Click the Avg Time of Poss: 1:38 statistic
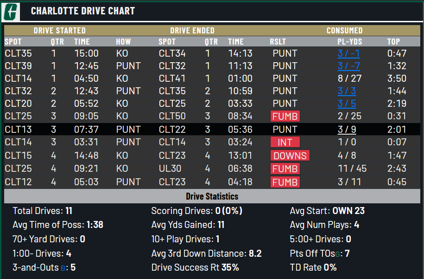This screenshot has width=424, height=279. pos(58,225)
